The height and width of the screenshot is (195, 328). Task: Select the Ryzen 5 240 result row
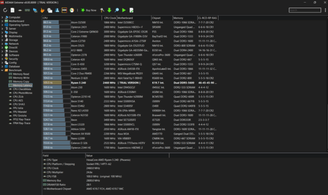point(130,83)
